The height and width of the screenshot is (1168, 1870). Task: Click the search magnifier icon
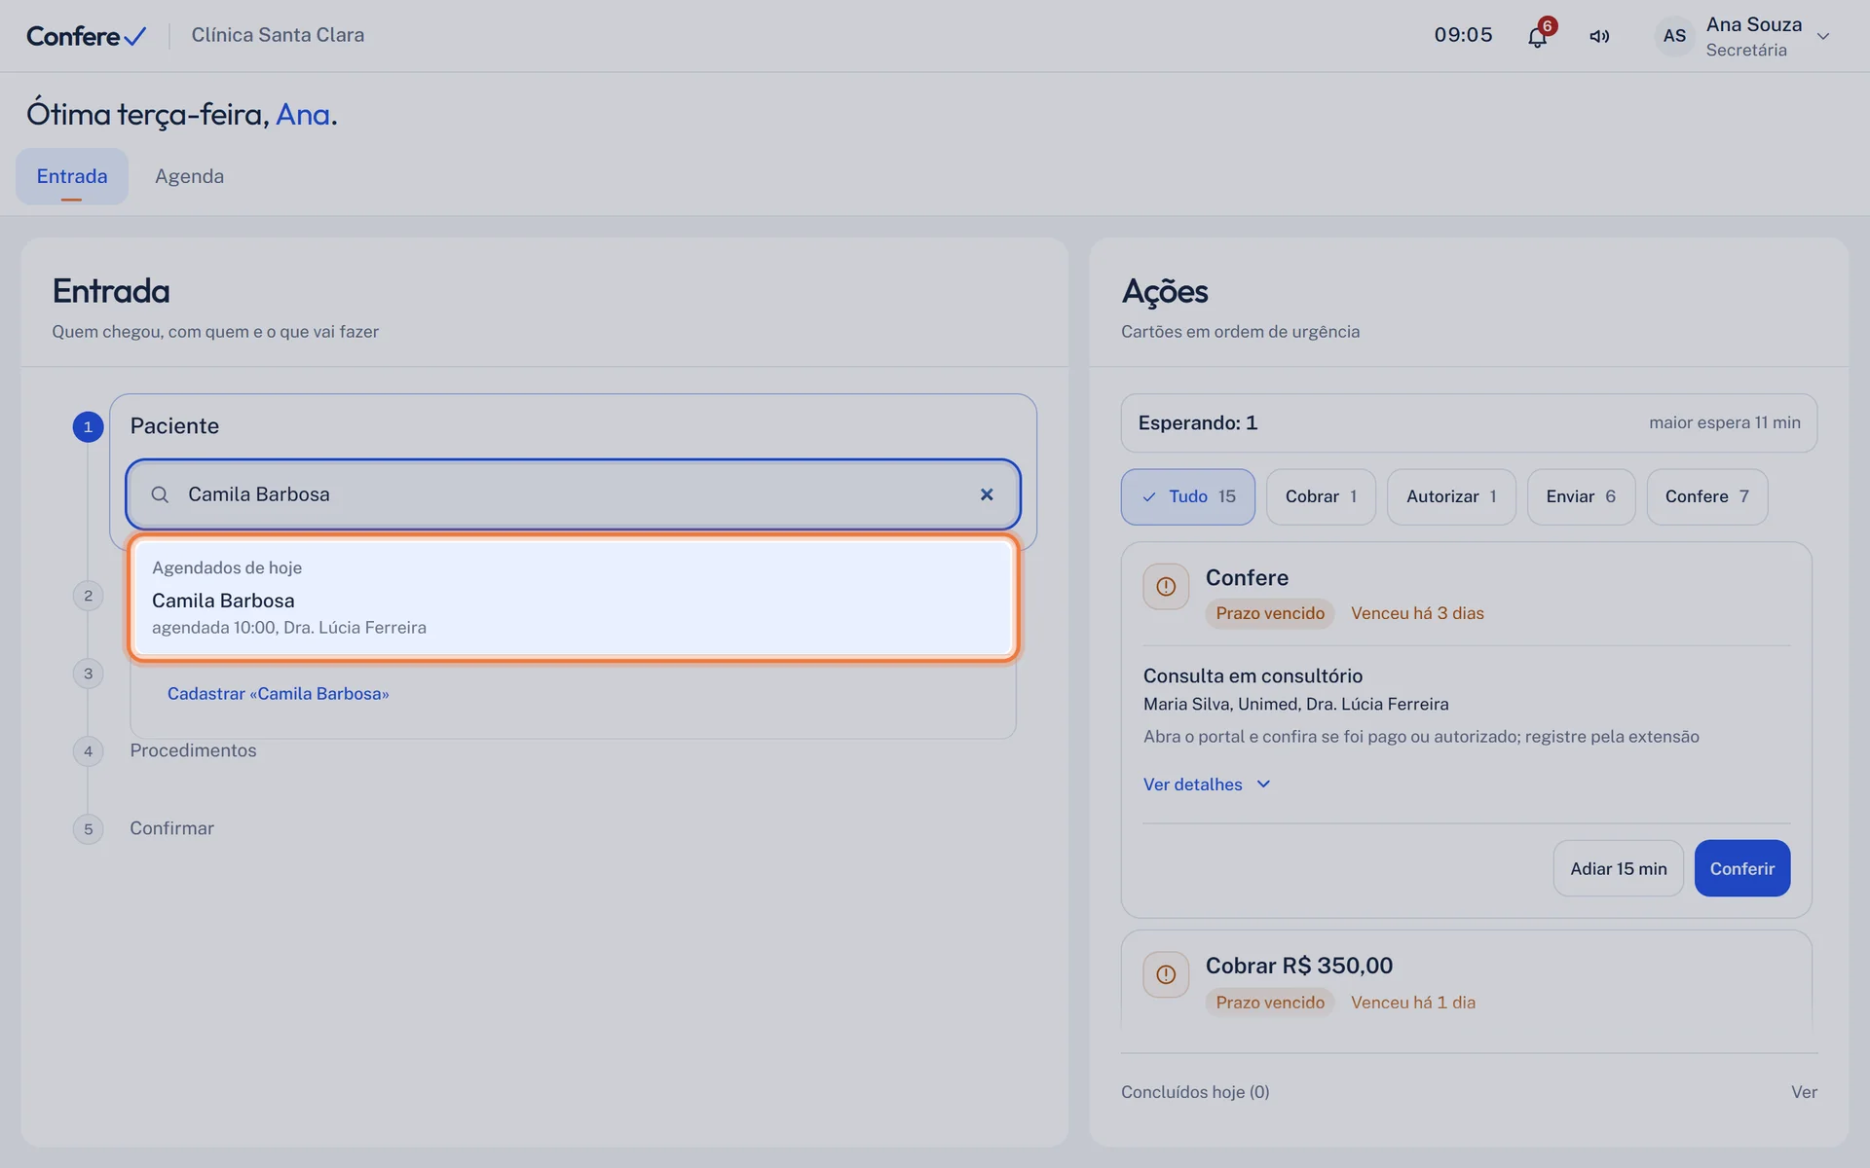(160, 494)
